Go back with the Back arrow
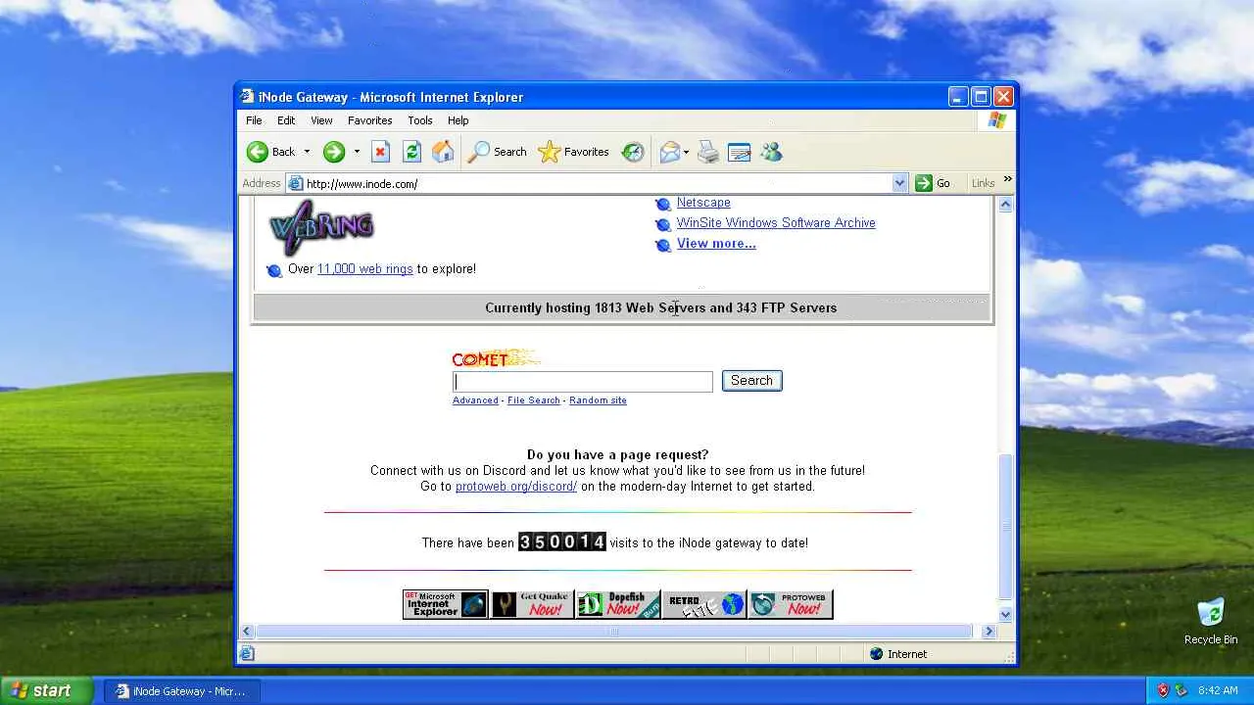 click(x=271, y=152)
